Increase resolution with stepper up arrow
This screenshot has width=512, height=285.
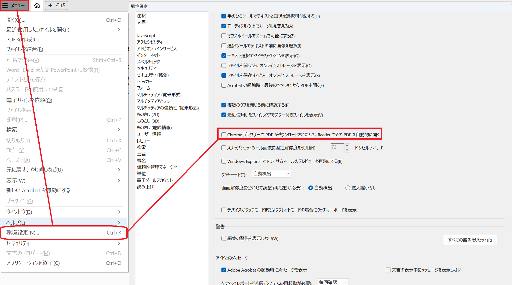tap(347, 145)
